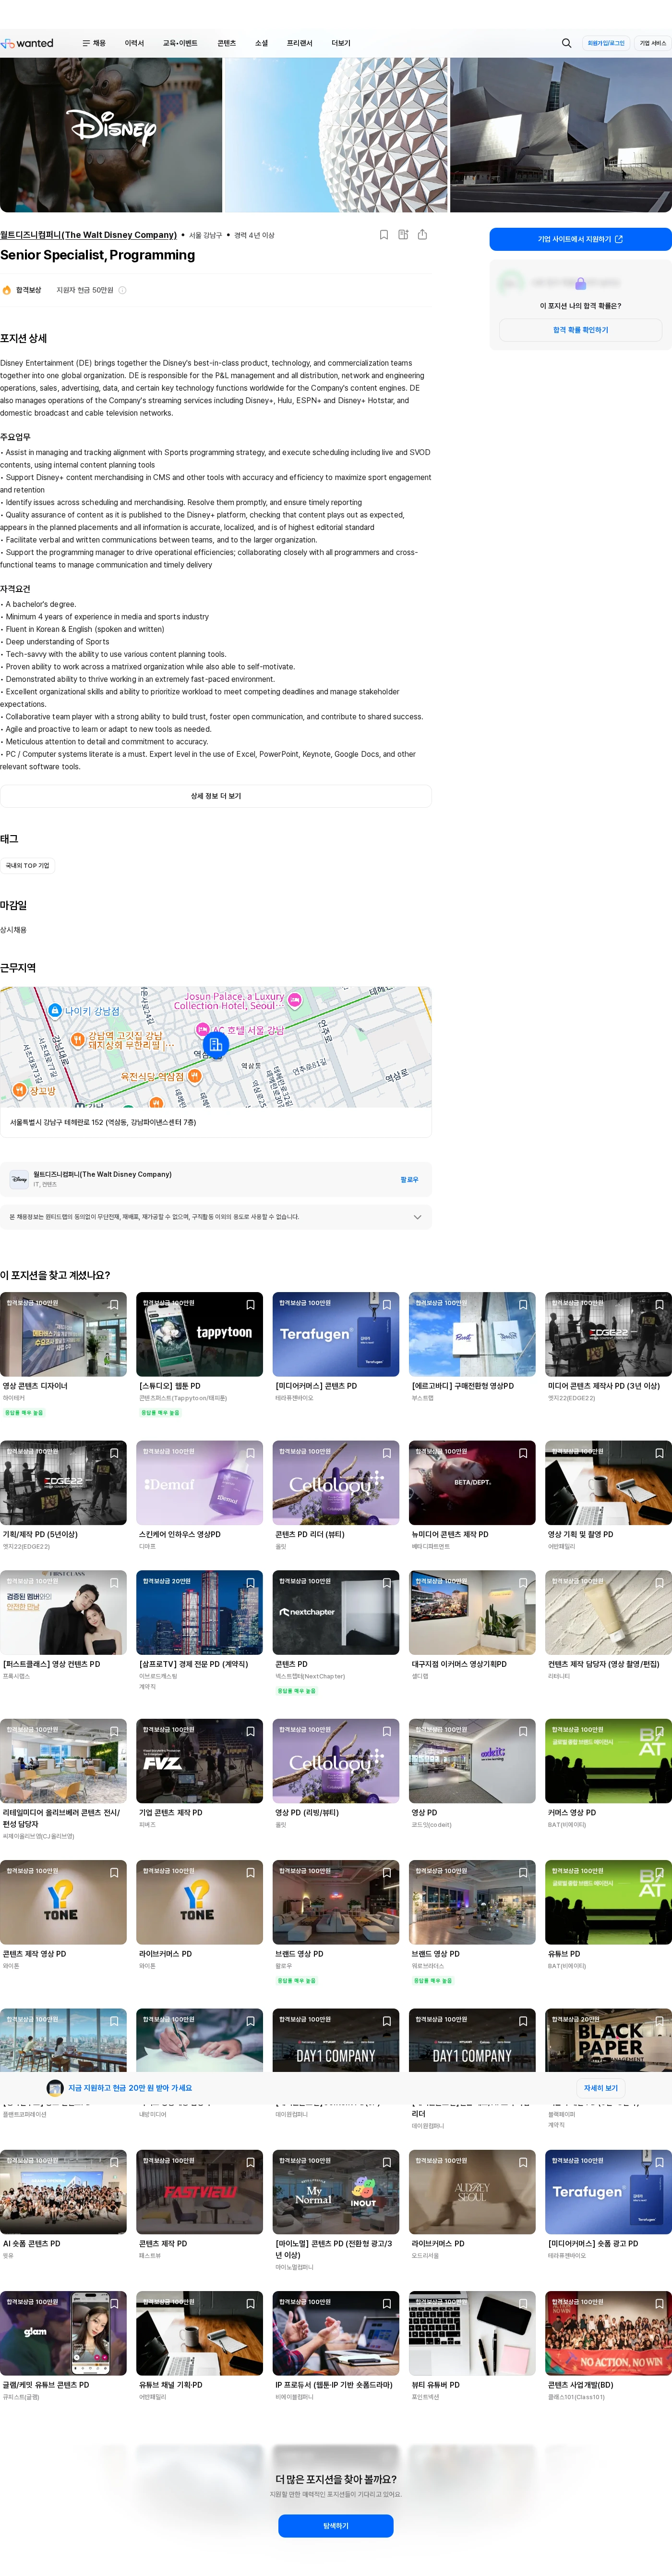Open the 더보기 menu item

point(341,43)
